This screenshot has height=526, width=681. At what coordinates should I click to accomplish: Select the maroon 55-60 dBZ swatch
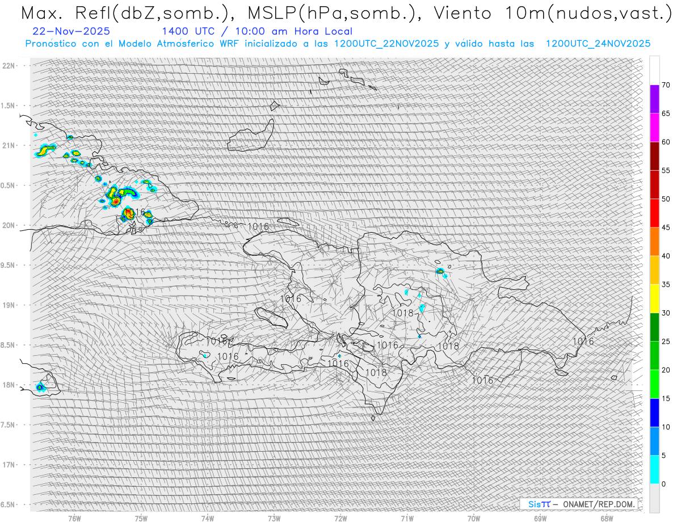(x=654, y=156)
